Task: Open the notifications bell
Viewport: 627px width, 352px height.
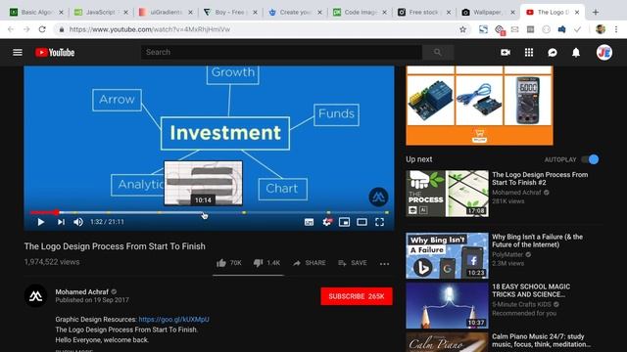Action: (x=576, y=52)
